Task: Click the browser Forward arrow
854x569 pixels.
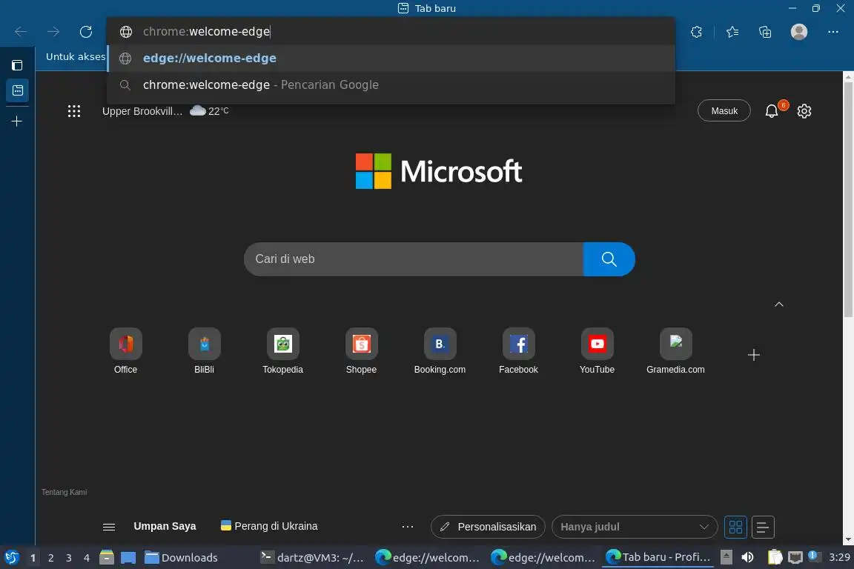Action: (53, 32)
